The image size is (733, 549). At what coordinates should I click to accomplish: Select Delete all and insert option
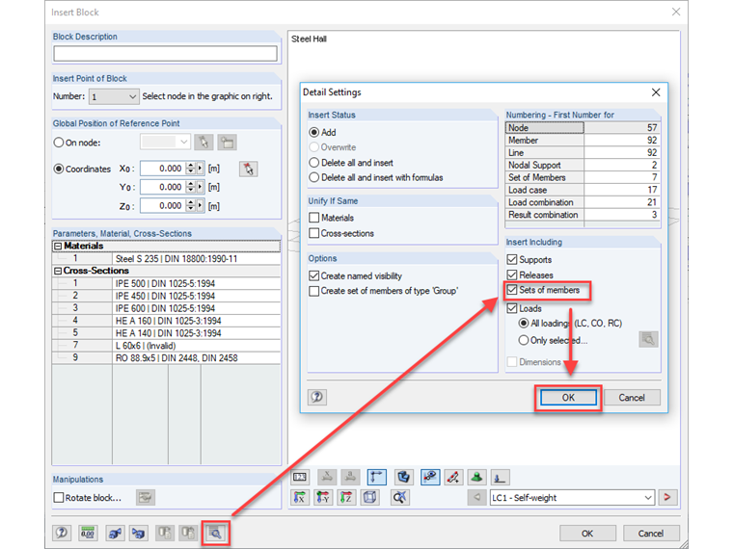pos(351,163)
